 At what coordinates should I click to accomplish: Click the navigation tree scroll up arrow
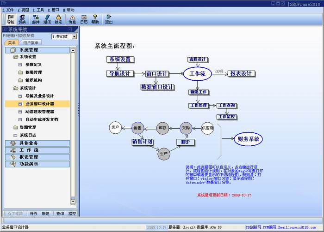coord(73,50)
